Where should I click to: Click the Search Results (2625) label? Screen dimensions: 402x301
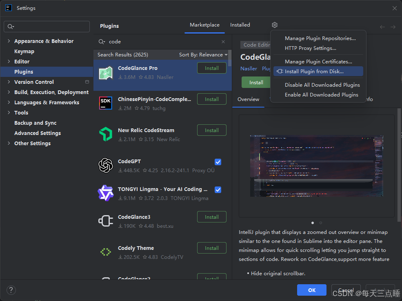click(122, 55)
